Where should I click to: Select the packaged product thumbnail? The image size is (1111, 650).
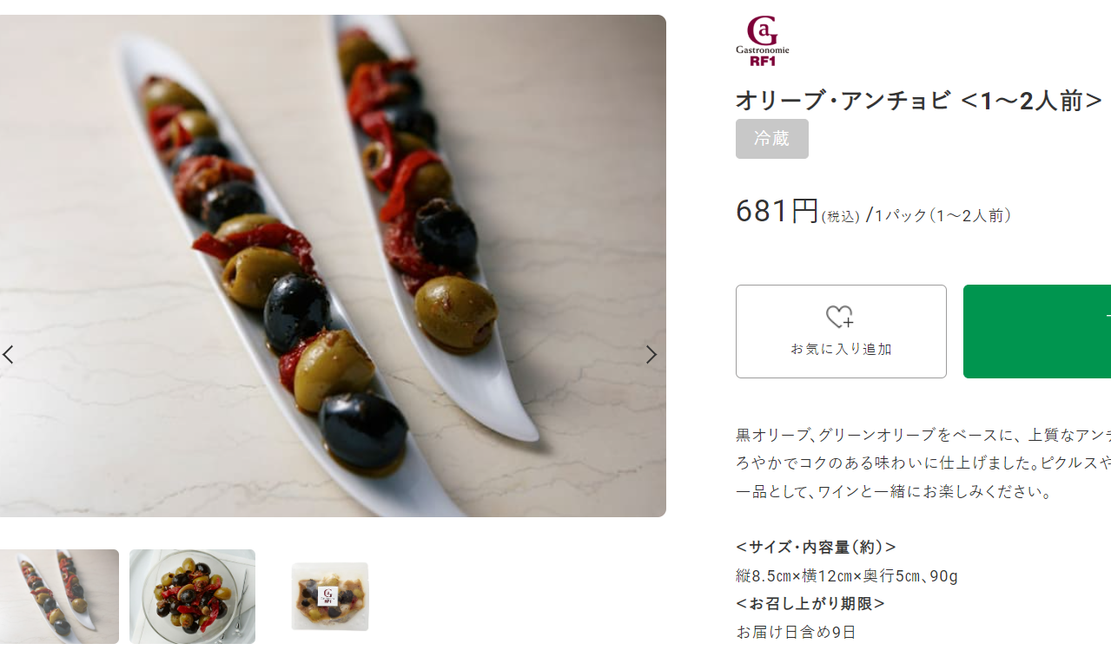click(329, 596)
